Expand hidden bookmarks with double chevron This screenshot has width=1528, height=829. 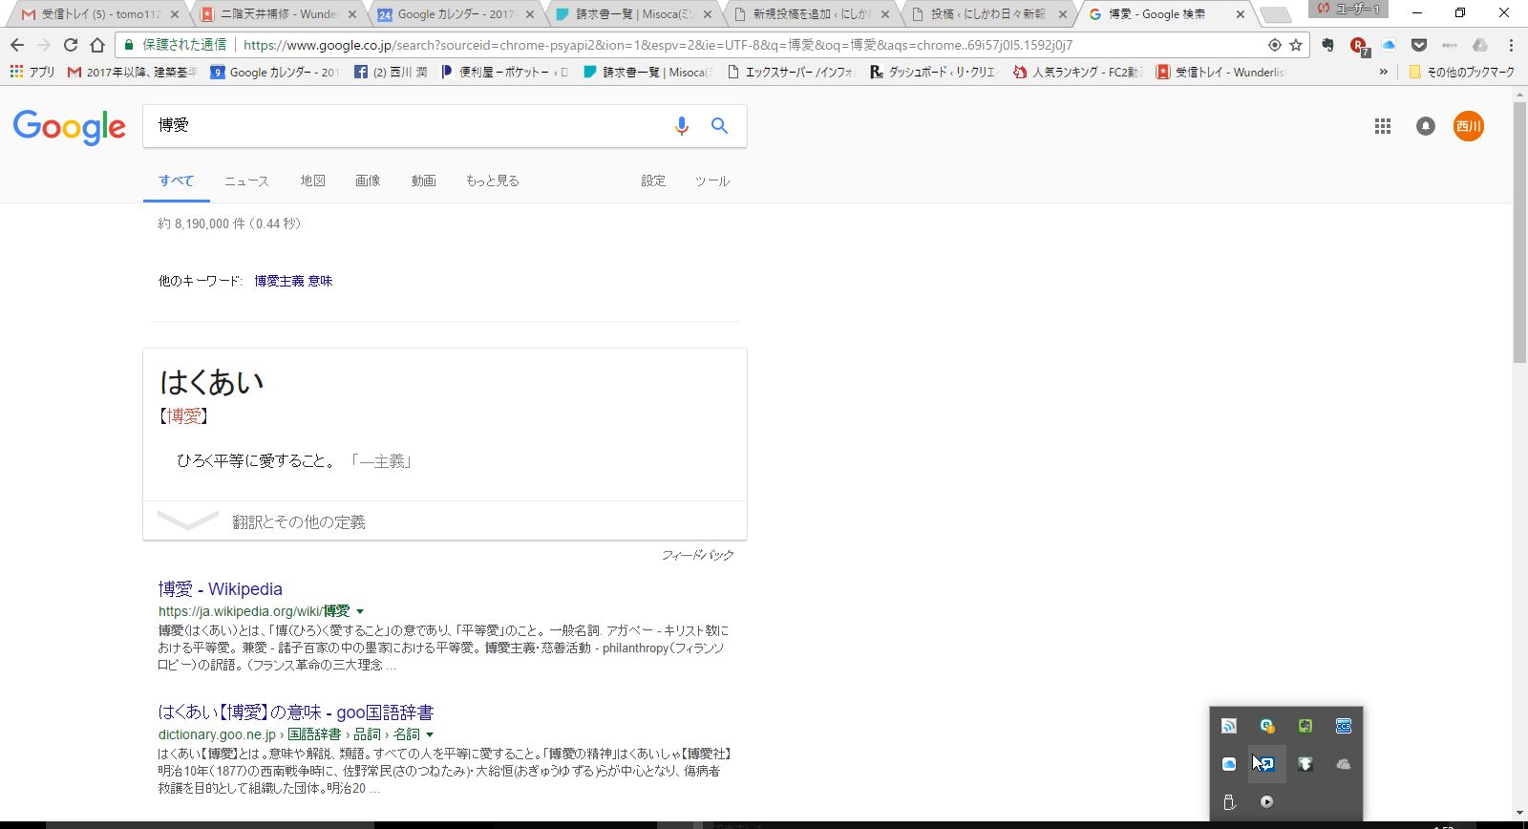point(1383,72)
